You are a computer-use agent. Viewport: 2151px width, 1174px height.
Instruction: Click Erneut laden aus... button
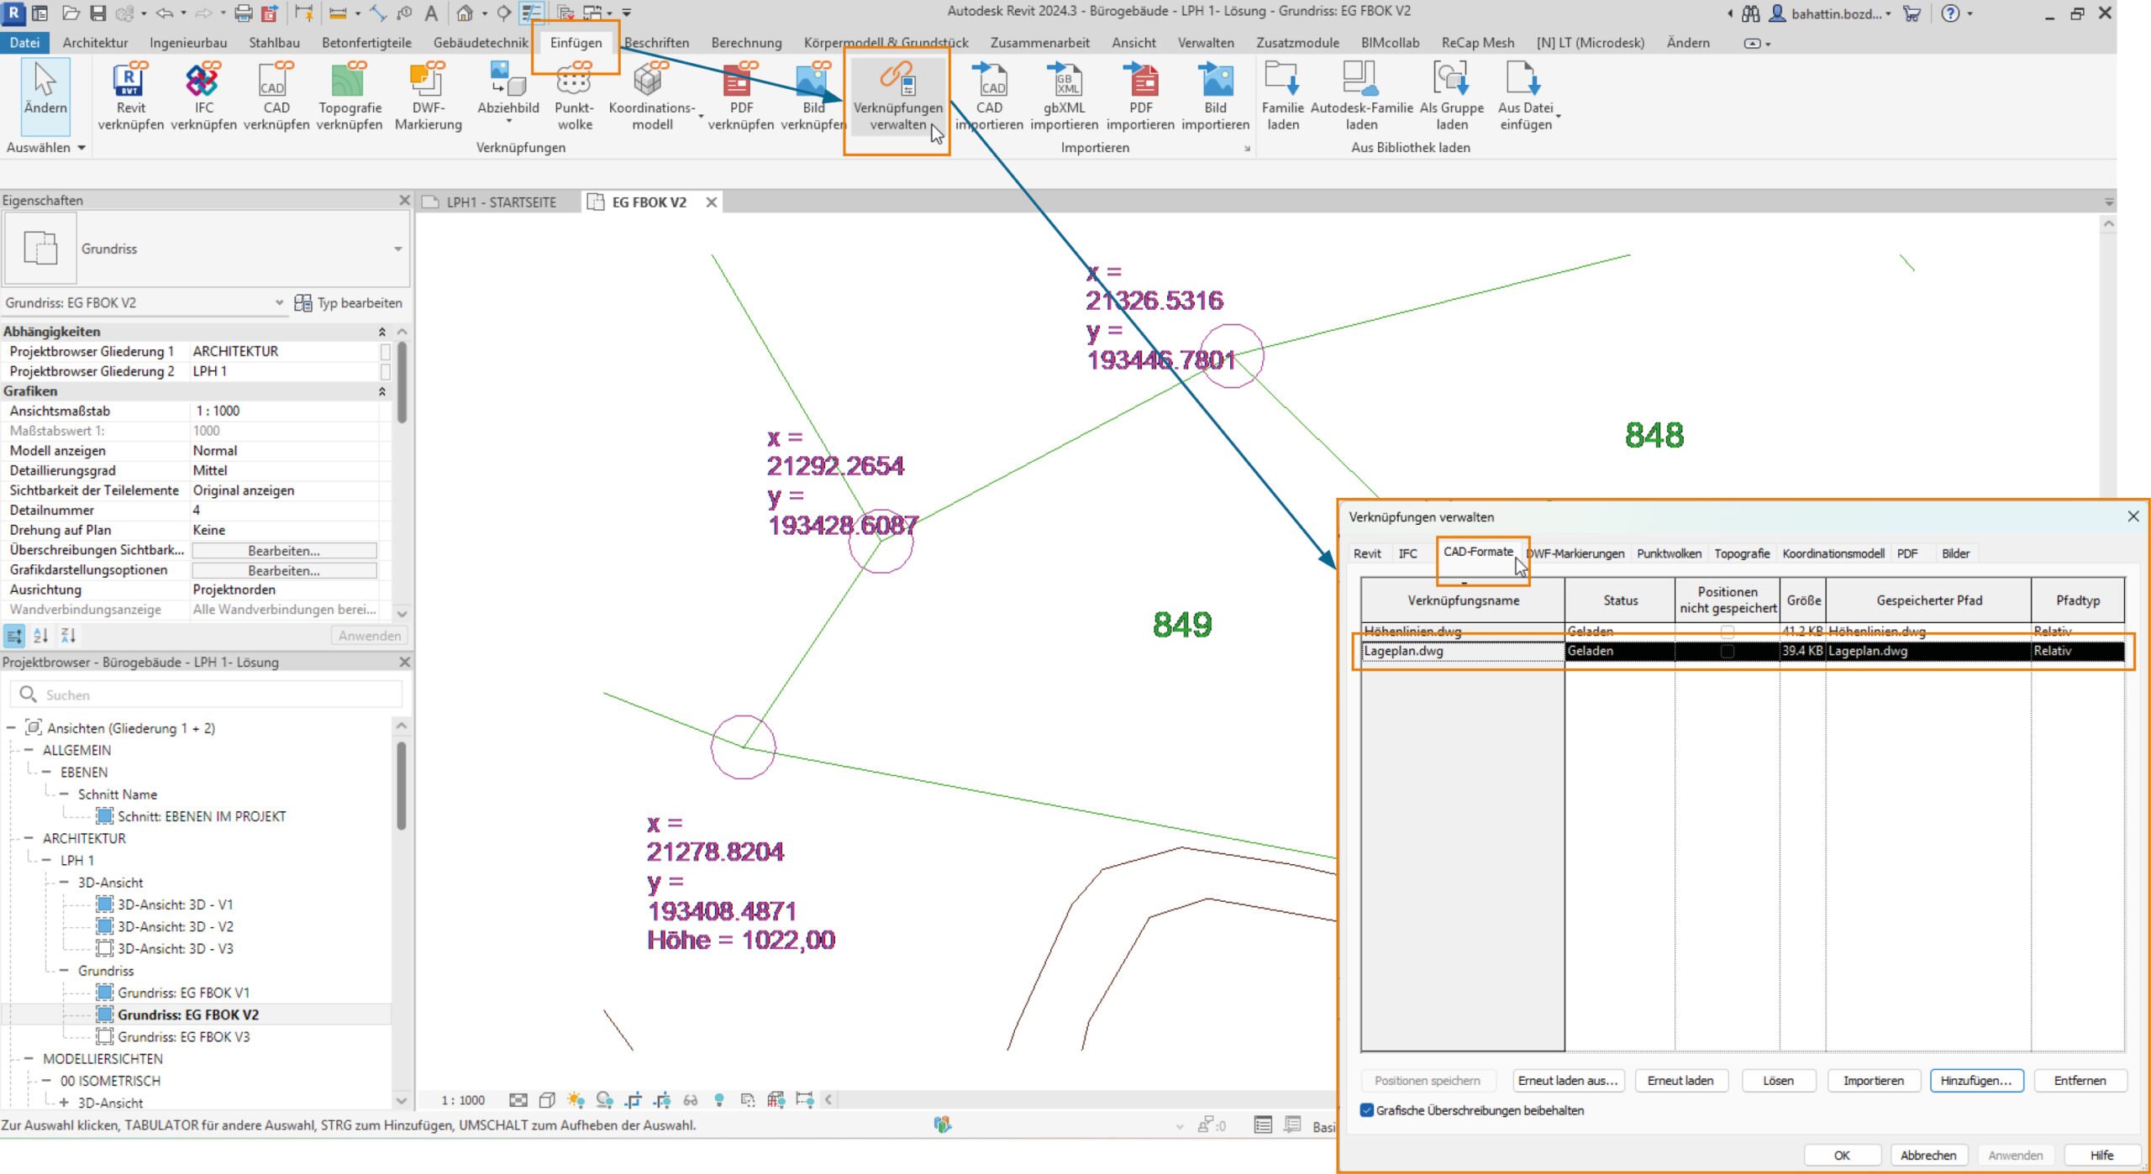point(1567,1081)
